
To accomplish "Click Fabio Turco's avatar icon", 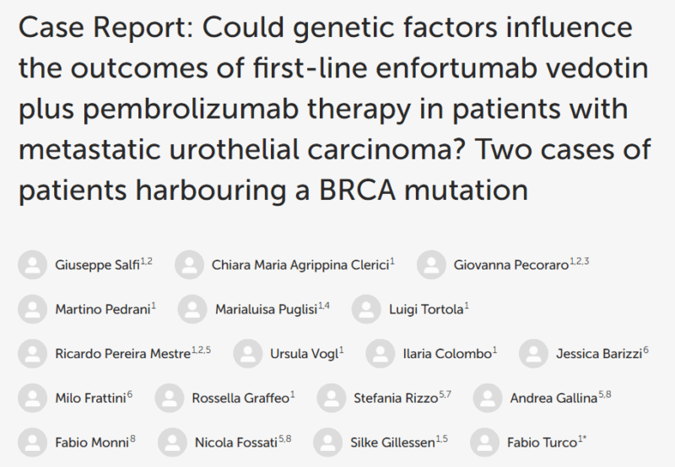I will pyautogui.click(x=485, y=440).
